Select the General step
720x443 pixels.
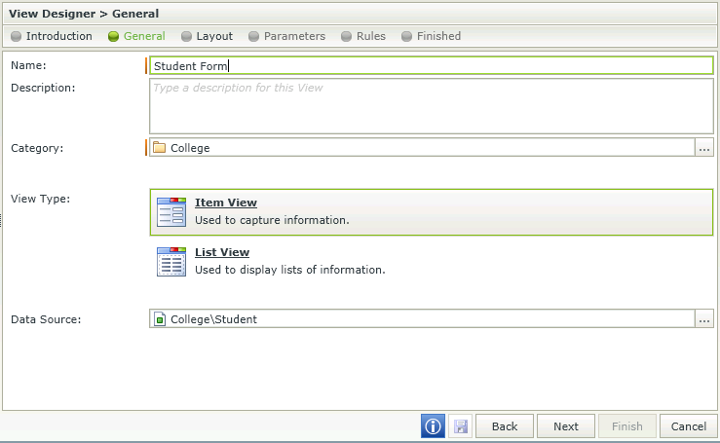136,36
